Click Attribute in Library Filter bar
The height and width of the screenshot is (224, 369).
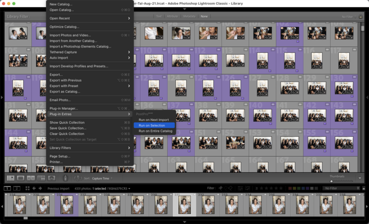point(172,17)
